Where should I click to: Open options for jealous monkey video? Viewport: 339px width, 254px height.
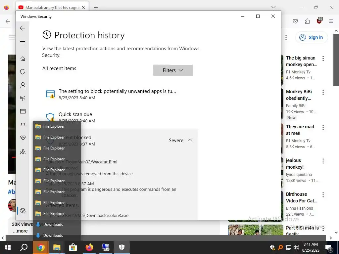click(323, 161)
